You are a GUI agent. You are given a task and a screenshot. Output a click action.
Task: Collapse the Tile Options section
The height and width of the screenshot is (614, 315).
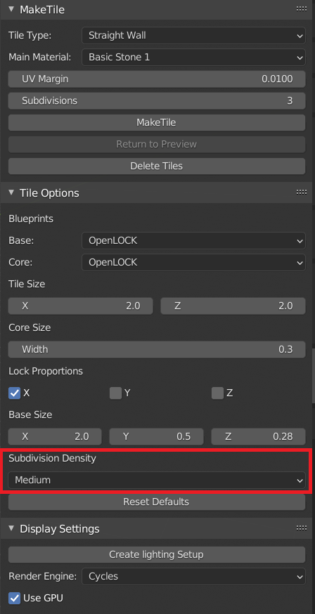(11, 192)
